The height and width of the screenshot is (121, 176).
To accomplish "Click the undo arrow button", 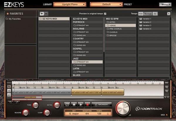I will click(x=10, y=102).
